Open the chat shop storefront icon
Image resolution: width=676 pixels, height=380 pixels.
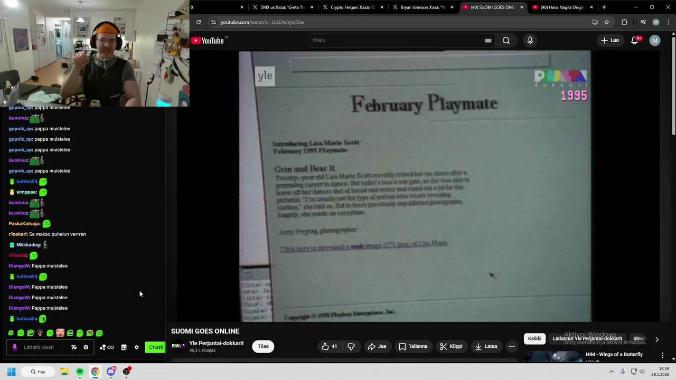(124, 347)
